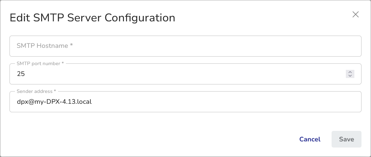
Task: Save the SMTP server configuration
Action: click(346, 139)
